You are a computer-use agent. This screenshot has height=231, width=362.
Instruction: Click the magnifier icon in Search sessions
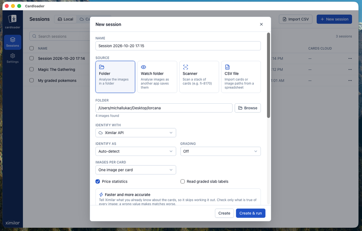coord(34,36)
